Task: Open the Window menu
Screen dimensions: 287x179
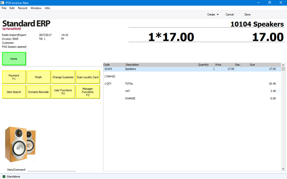Action: click(36, 8)
